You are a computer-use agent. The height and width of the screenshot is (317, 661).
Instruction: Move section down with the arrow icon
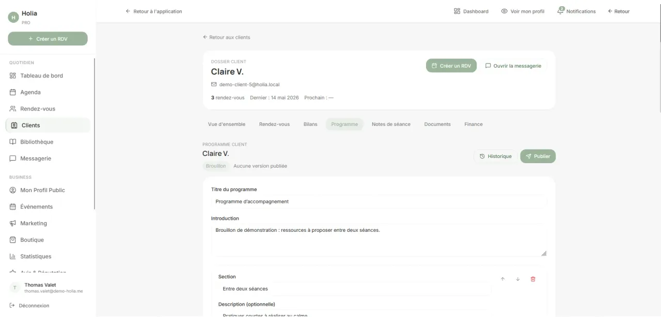pyautogui.click(x=517, y=279)
